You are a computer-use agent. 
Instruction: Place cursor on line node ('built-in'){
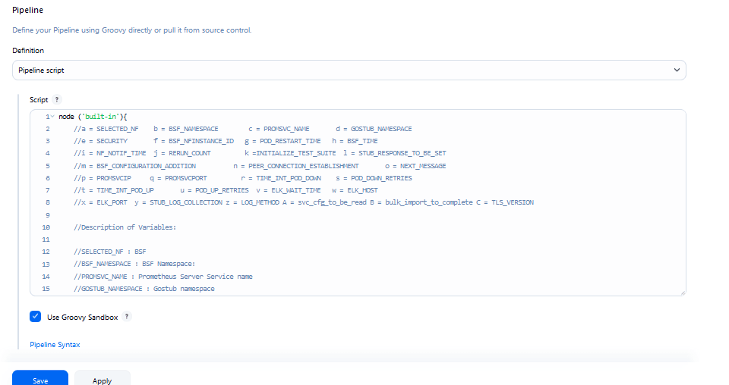click(93, 117)
